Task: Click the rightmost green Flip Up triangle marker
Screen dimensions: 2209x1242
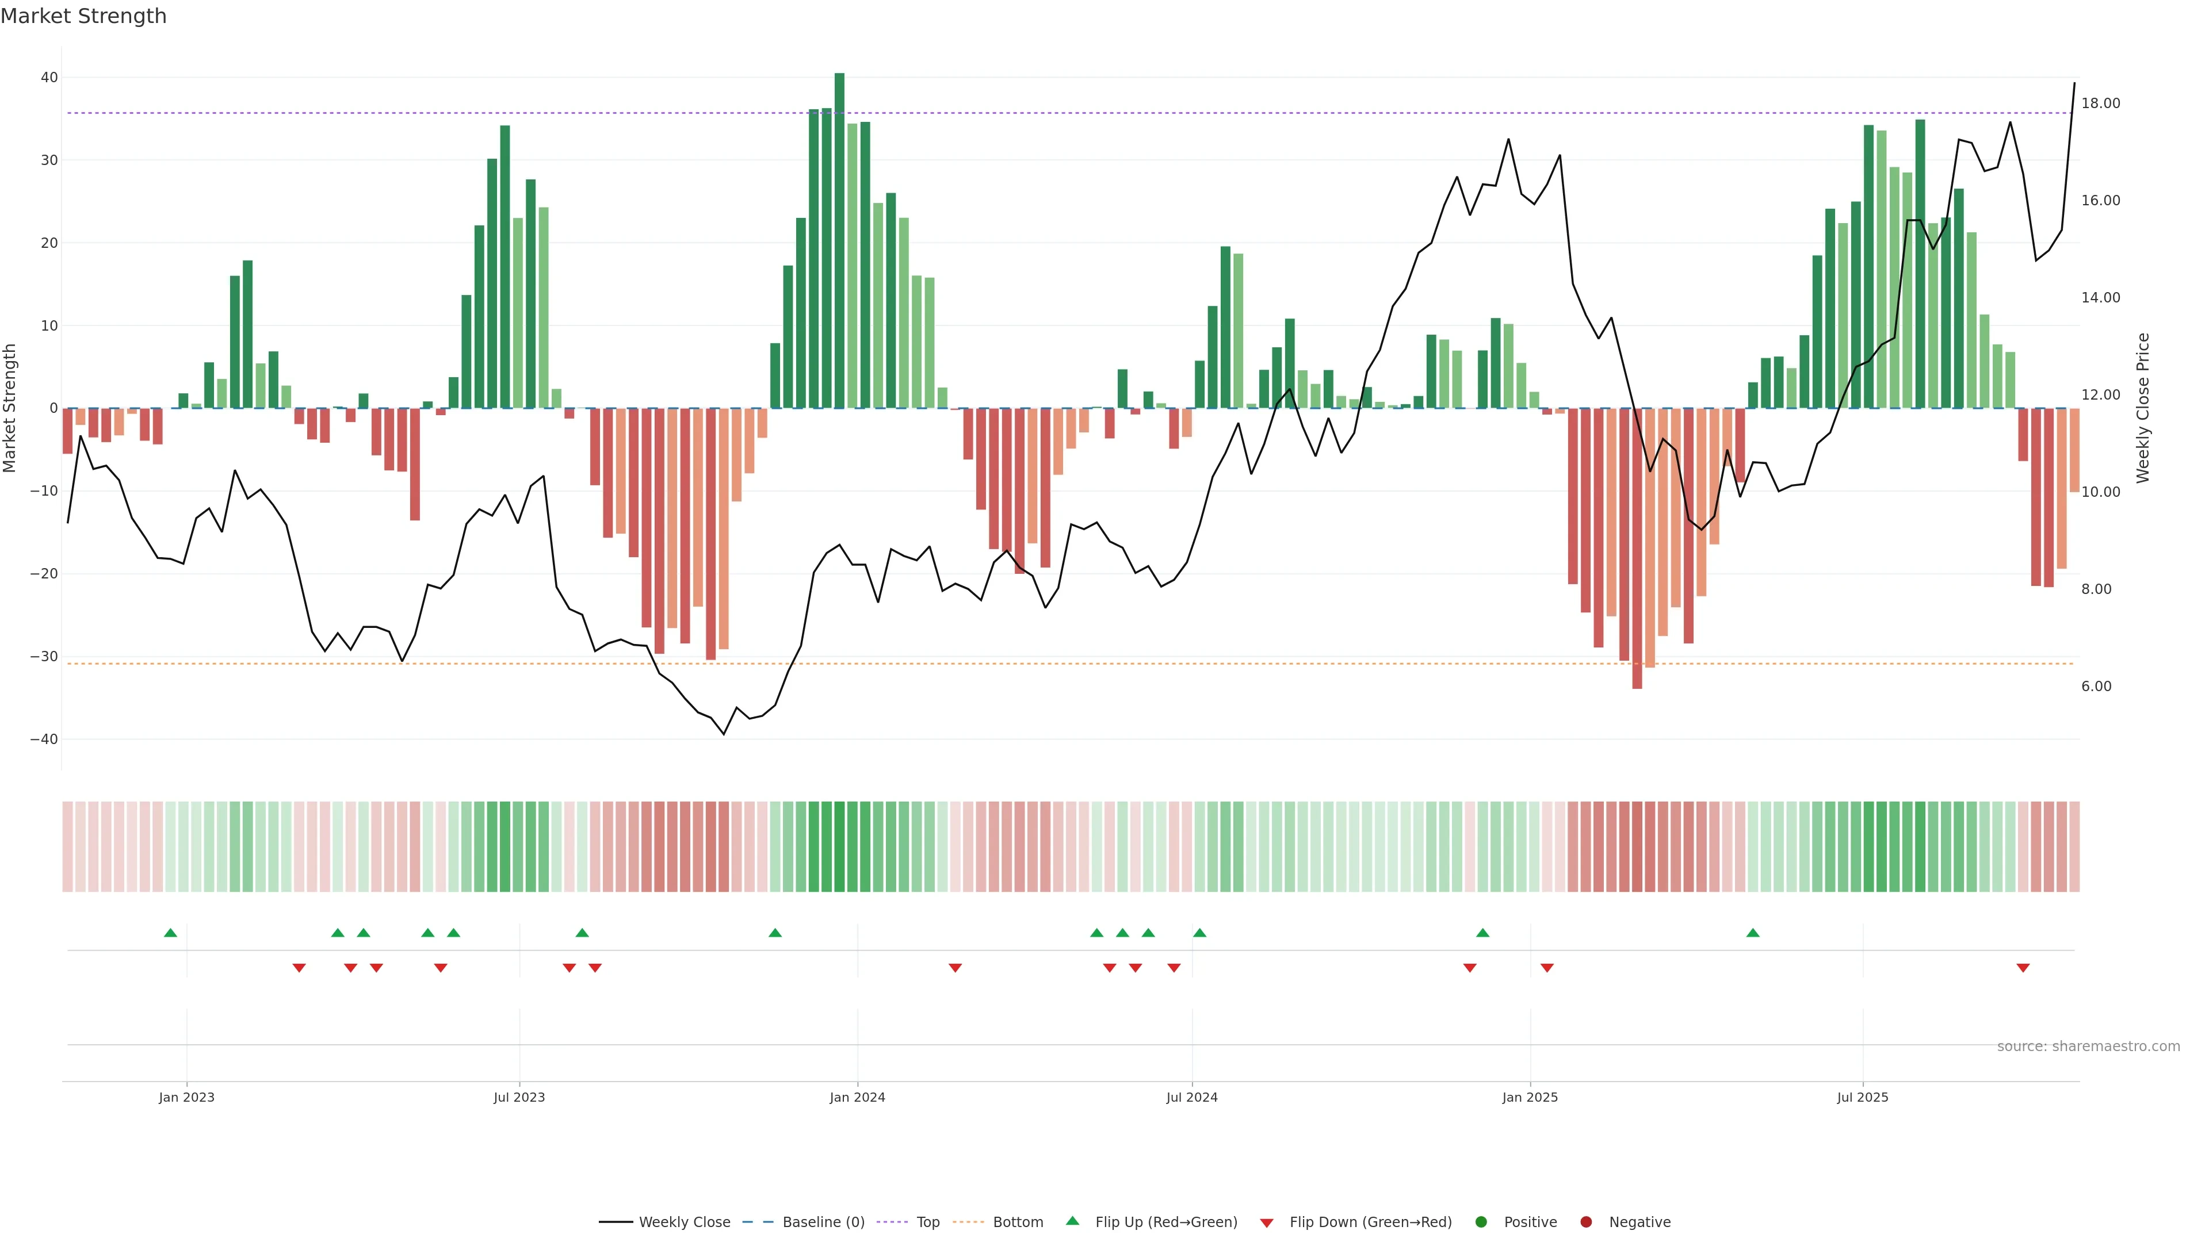Action: pos(1753,933)
